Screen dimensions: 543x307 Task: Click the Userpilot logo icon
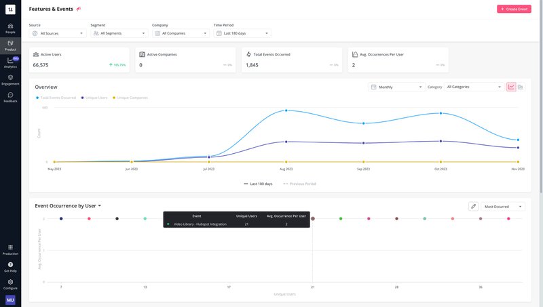pyautogui.click(x=10, y=9)
